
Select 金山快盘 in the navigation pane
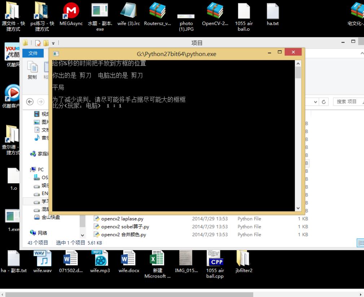[47, 217]
